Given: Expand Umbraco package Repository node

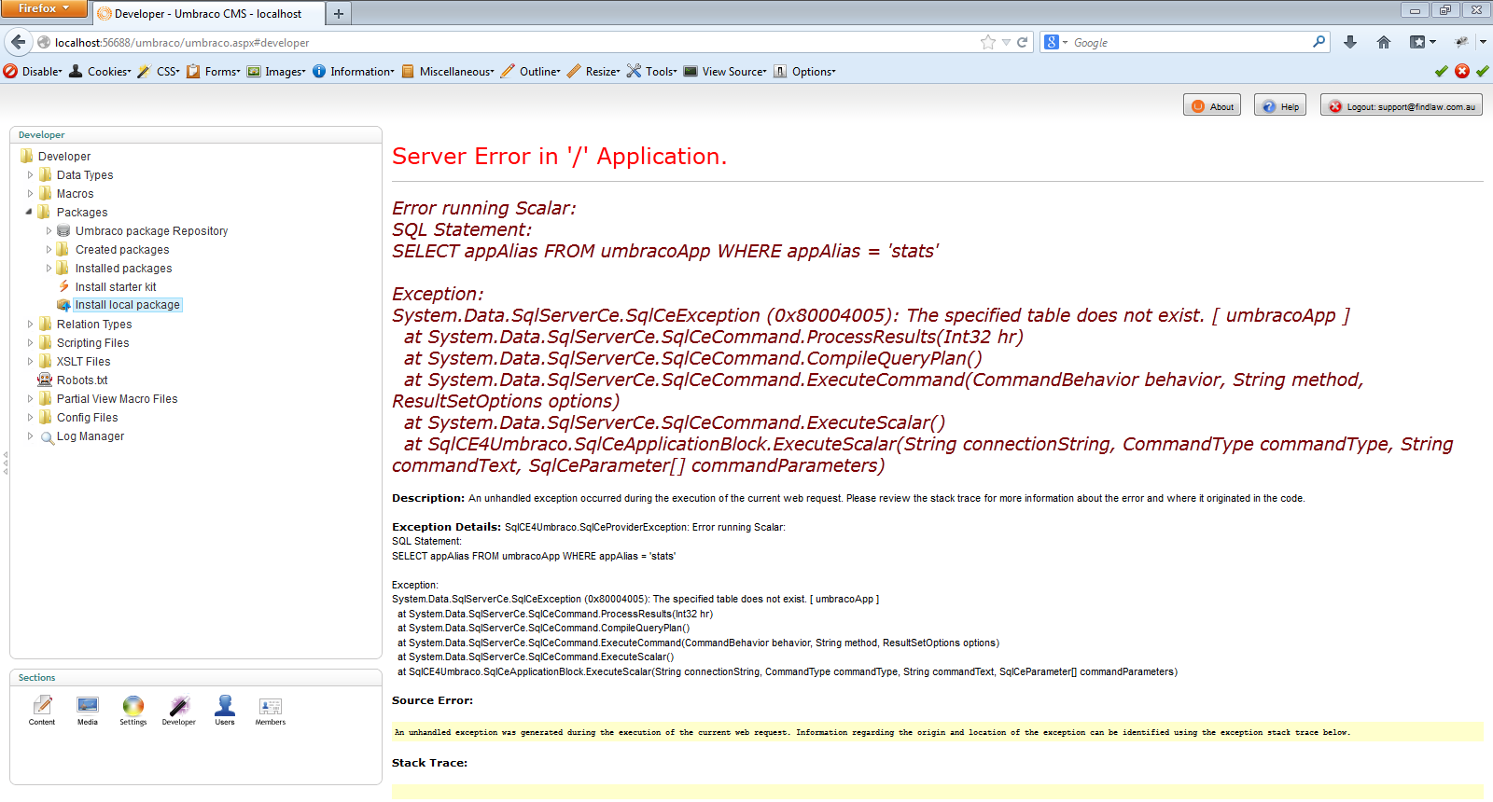Looking at the screenshot, I should [49, 230].
